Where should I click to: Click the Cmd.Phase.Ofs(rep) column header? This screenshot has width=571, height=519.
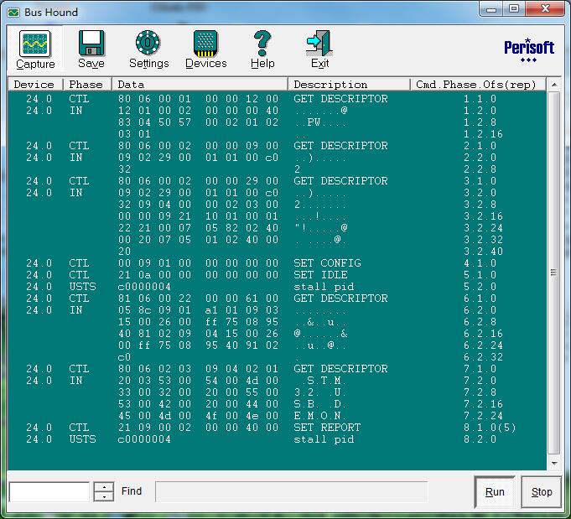[x=478, y=85]
